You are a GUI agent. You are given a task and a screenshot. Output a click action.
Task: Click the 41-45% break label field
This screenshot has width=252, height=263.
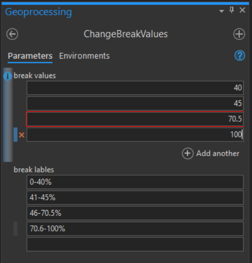pos(135,197)
